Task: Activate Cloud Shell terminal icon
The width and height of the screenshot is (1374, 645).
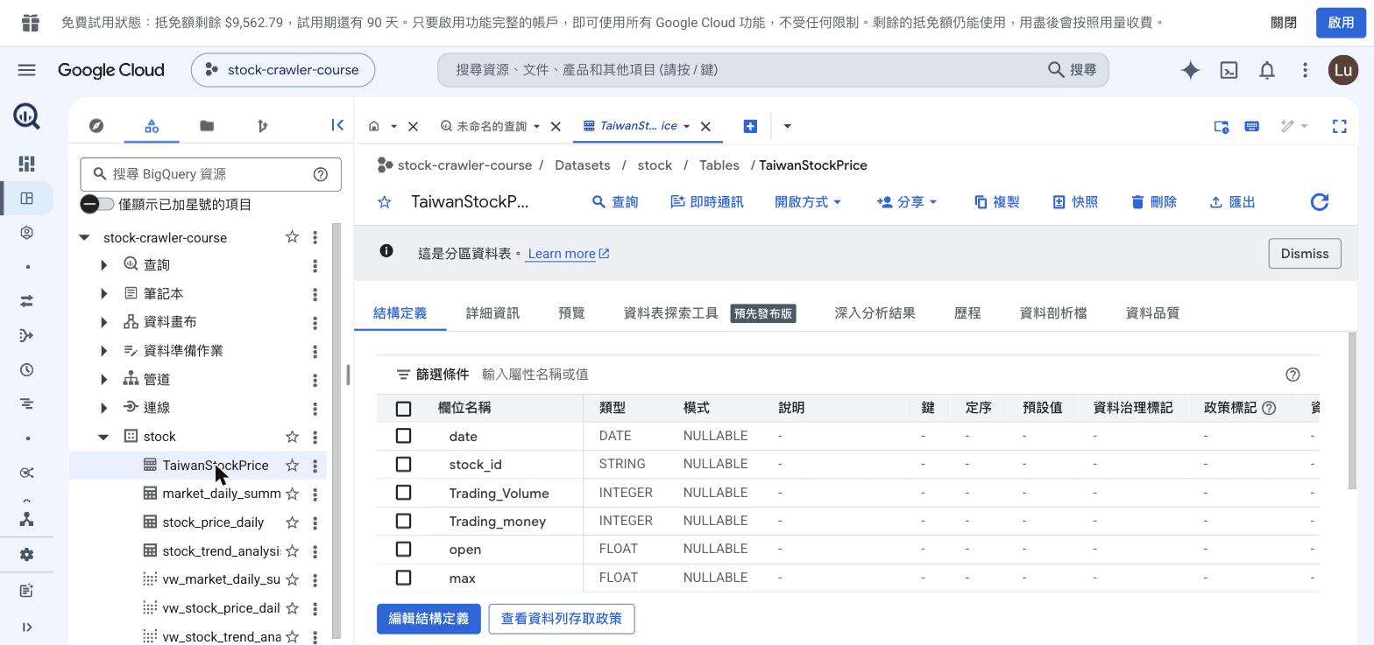Action: [1229, 70]
